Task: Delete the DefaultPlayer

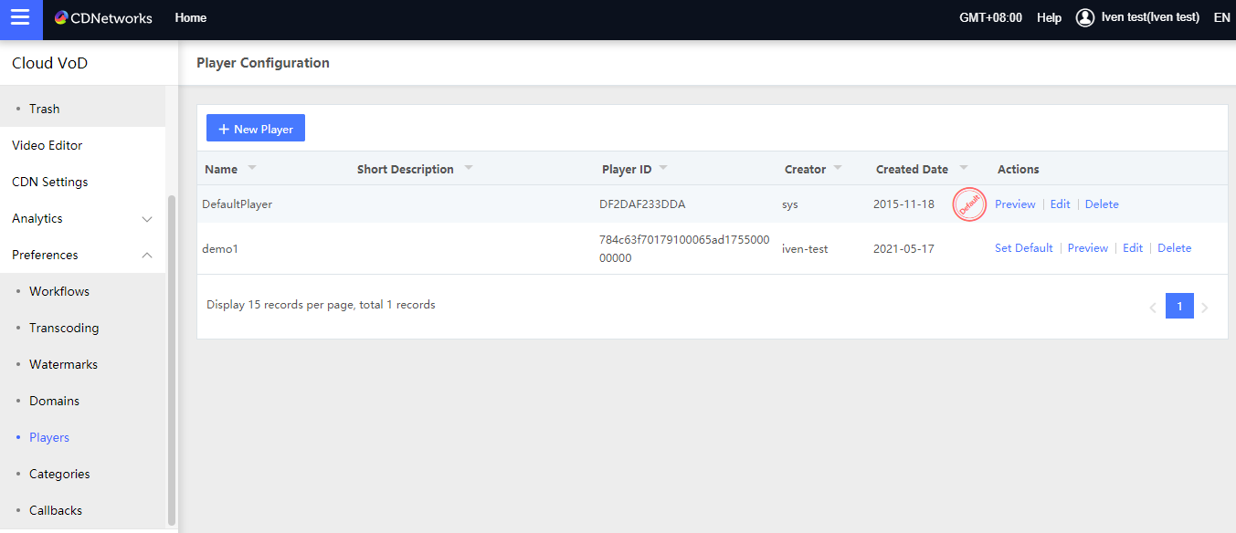Action: click(x=1102, y=204)
